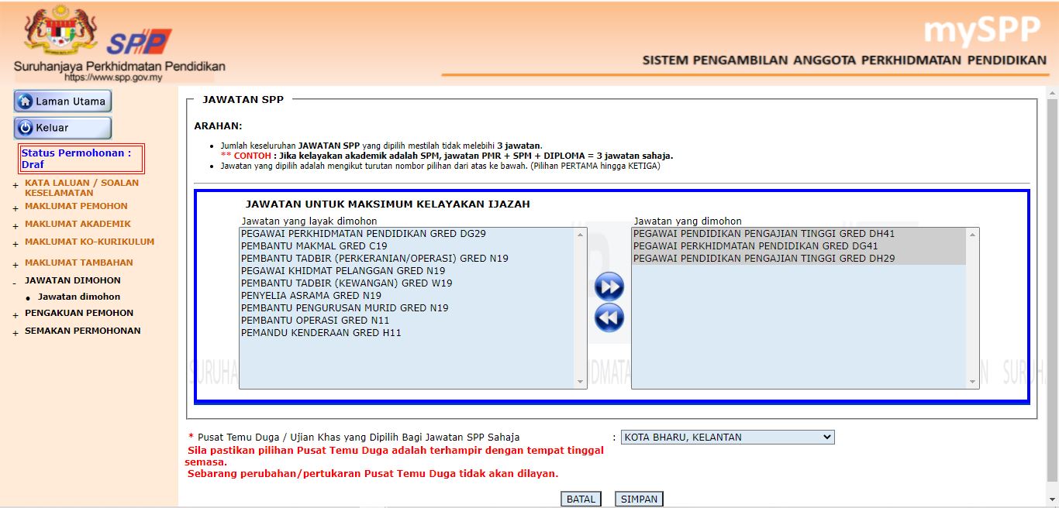Expand MAKLUMAT PEMOHON section
This screenshot has height=508, width=1059.
[76, 206]
